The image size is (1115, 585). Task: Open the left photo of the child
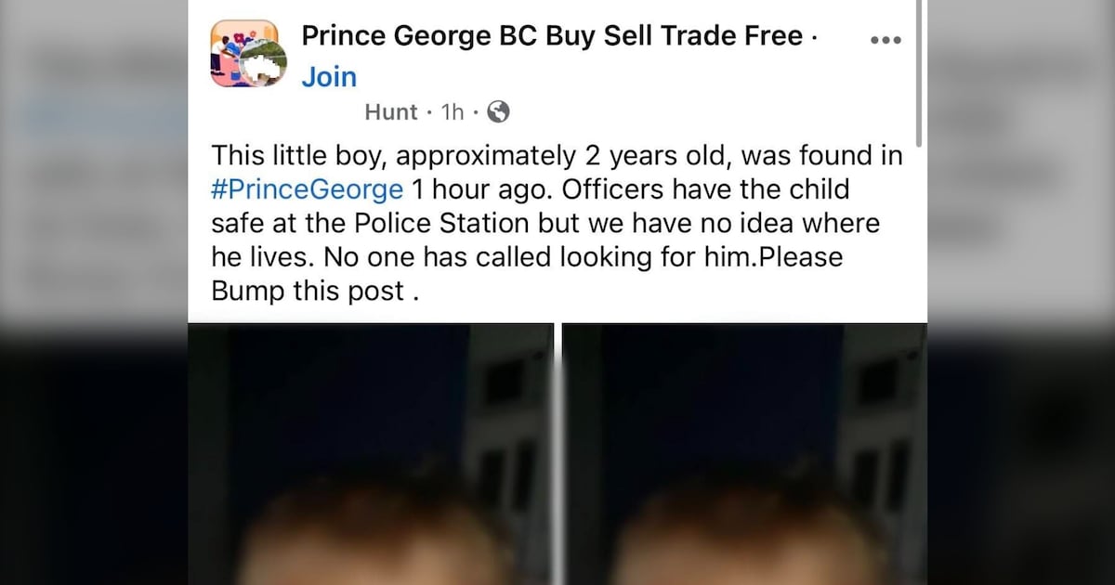pos(371,455)
